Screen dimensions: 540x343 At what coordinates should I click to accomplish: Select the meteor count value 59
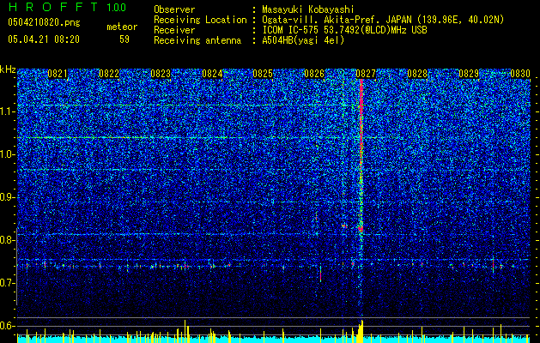click(x=124, y=39)
